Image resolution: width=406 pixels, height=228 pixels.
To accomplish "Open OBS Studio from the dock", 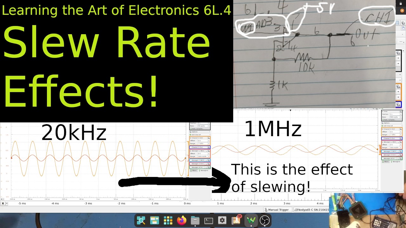I will pos(265,220).
